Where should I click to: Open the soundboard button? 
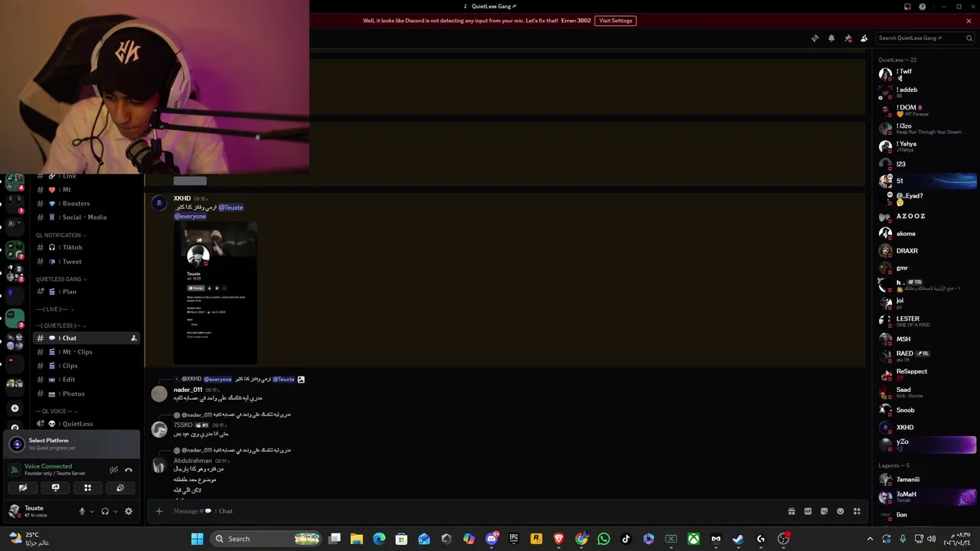click(x=120, y=487)
